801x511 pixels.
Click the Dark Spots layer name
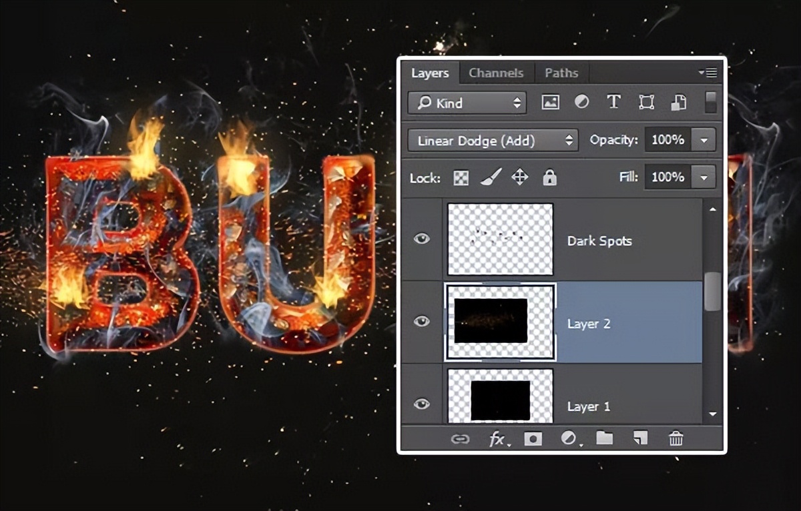599,241
